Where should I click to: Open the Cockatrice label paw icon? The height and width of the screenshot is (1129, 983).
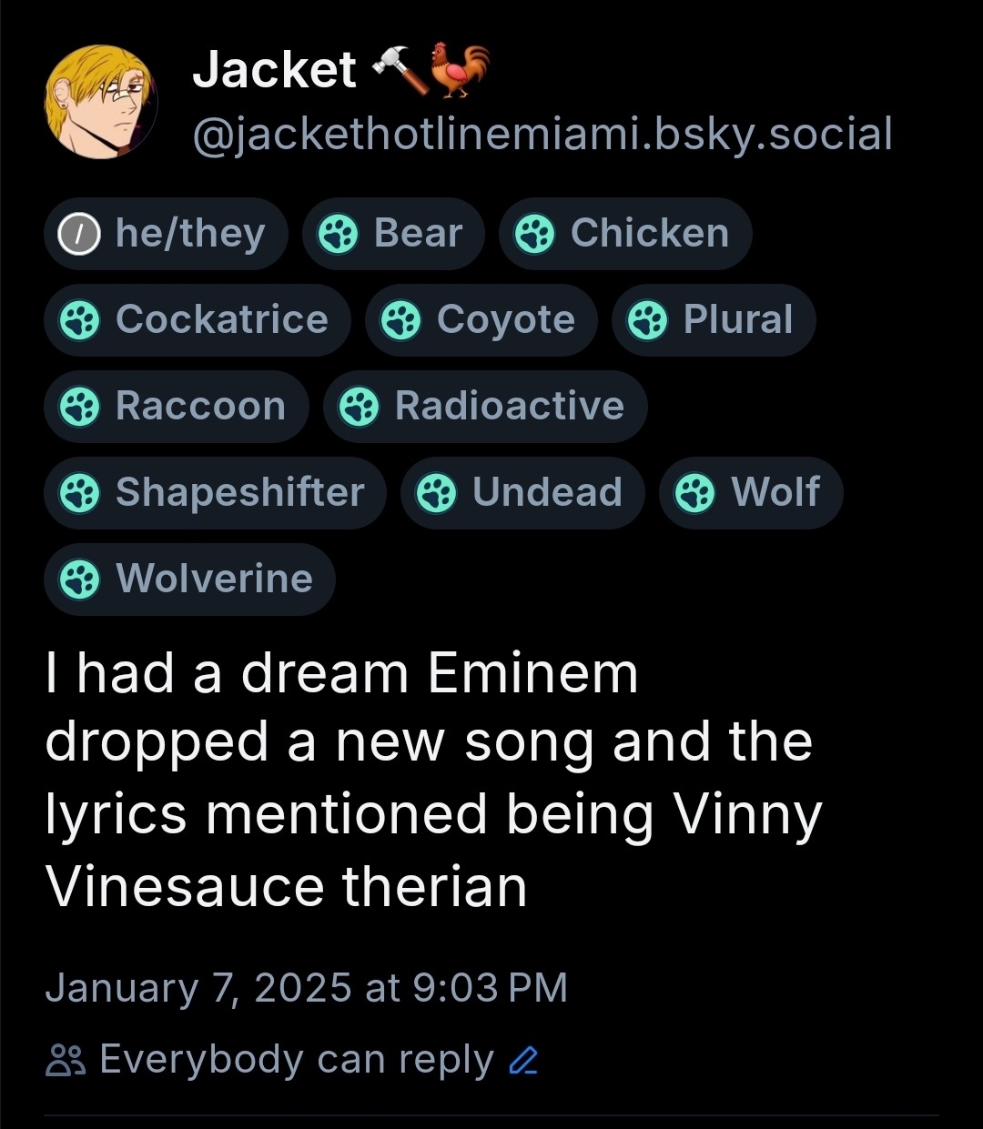(x=79, y=320)
